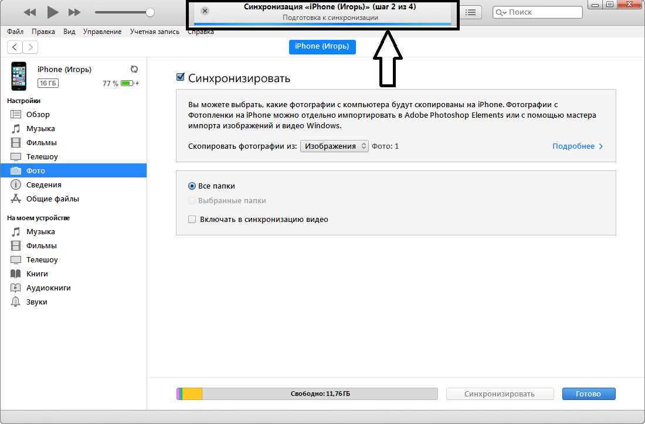This screenshot has width=645, height=424.
Task: Open Музыка under На моем устройстве
Action: [74, 232]
